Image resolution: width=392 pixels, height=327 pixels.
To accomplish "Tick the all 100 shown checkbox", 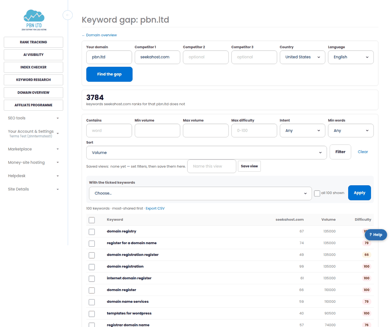I will click(317, 193).
